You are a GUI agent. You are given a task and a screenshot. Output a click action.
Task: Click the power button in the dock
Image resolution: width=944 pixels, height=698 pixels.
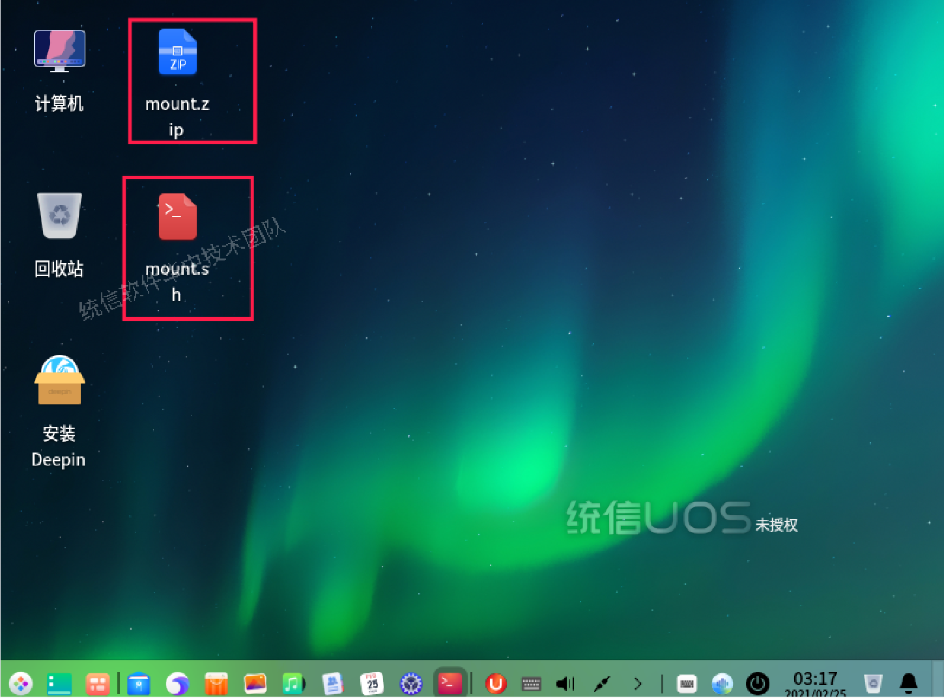click(x=757, y=684)
